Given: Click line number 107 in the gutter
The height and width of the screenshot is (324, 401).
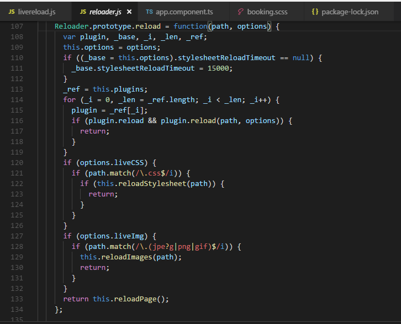Looking at the screenshot, I should point(17,26).
